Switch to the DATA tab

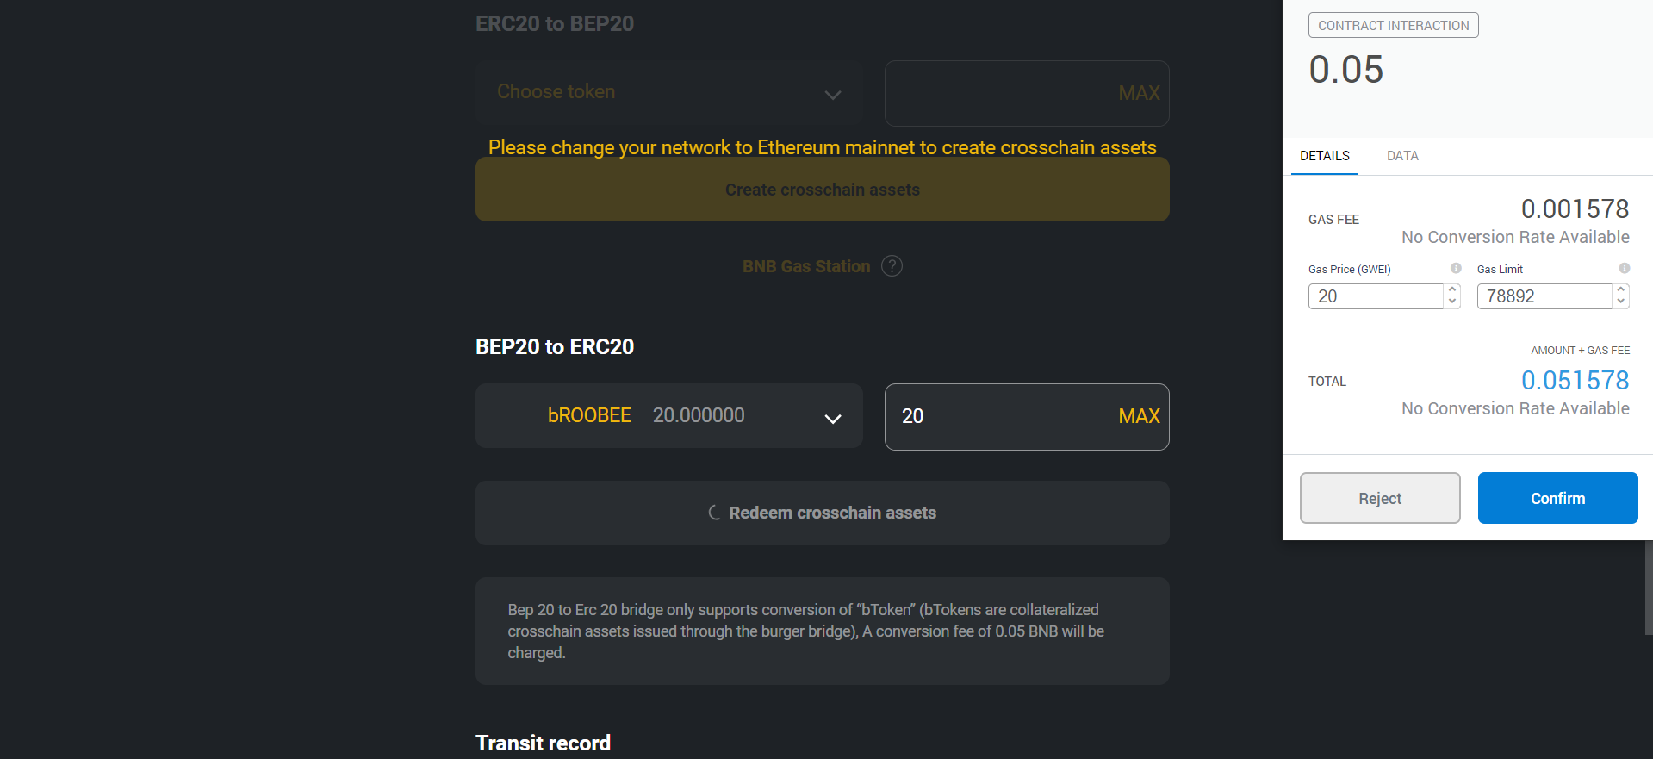coord(1402,156)
